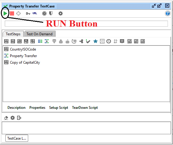Open TestCase options gear in top toolbar

coord(61,13)
